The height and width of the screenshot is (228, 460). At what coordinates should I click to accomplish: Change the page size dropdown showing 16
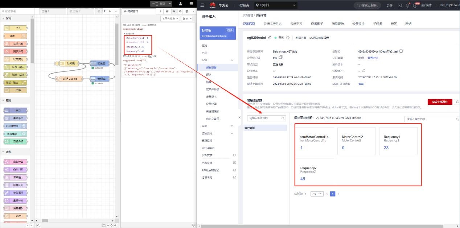(x=317, y=194)
